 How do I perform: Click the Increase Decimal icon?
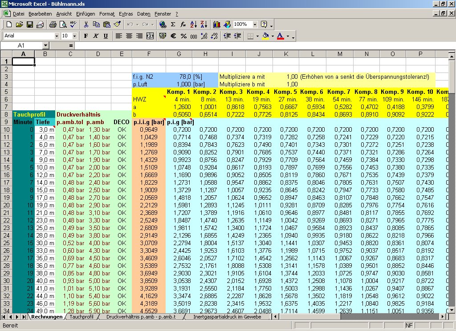pyautogui.click(x=204, y=36)
